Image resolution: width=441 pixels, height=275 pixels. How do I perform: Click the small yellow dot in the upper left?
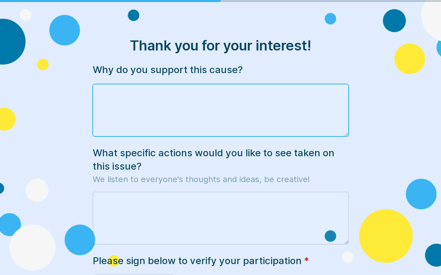(43, 65)
